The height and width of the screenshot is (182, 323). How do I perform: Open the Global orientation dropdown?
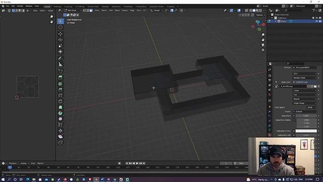[x=156, y=10]
